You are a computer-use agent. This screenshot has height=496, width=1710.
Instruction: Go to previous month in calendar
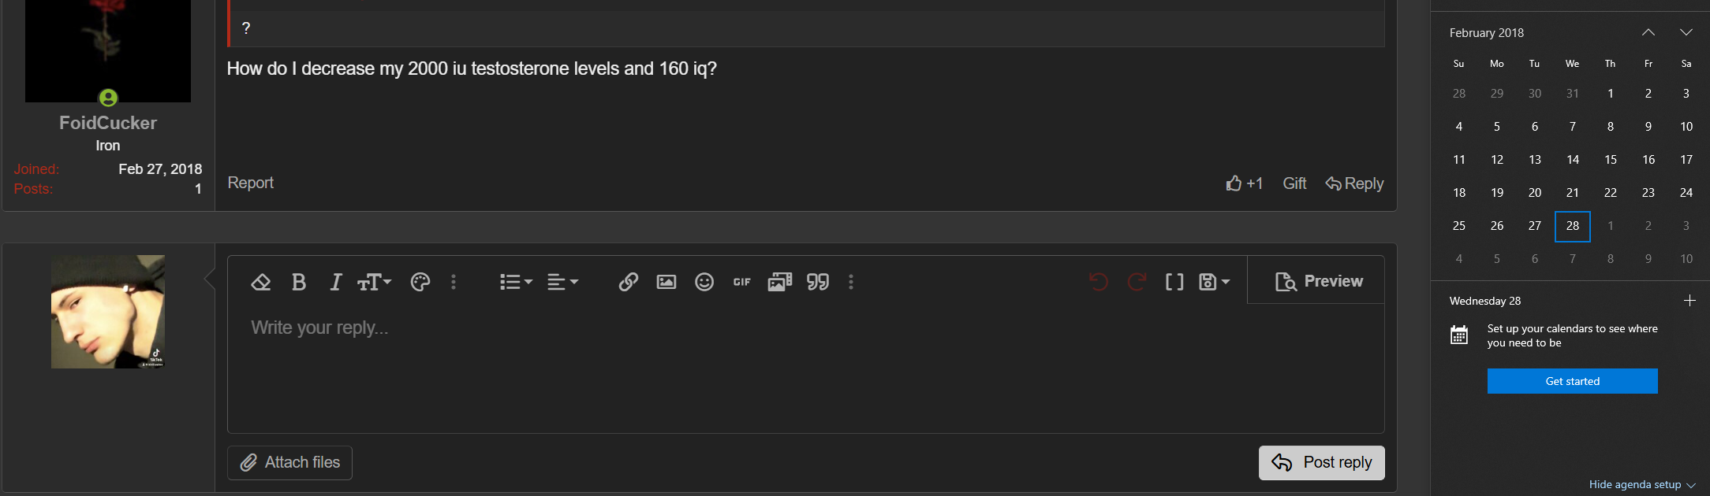[1648, 32]
